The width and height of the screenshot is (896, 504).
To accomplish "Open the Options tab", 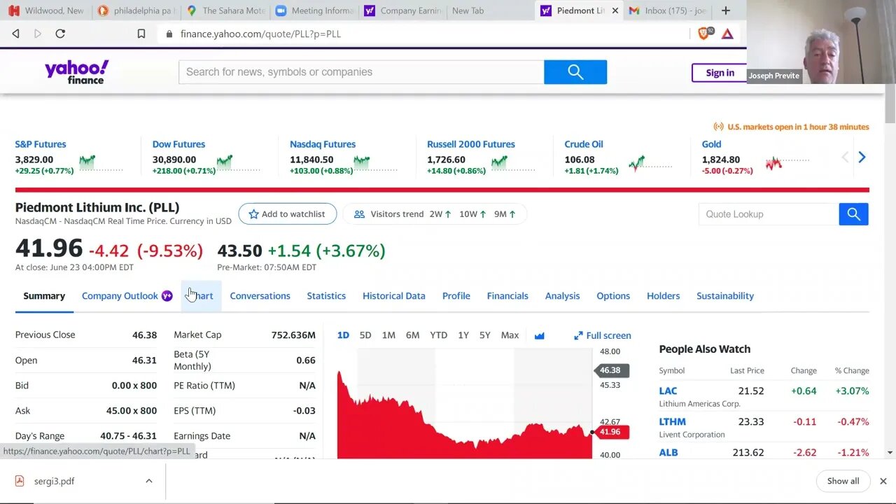I will coord(613,296).
